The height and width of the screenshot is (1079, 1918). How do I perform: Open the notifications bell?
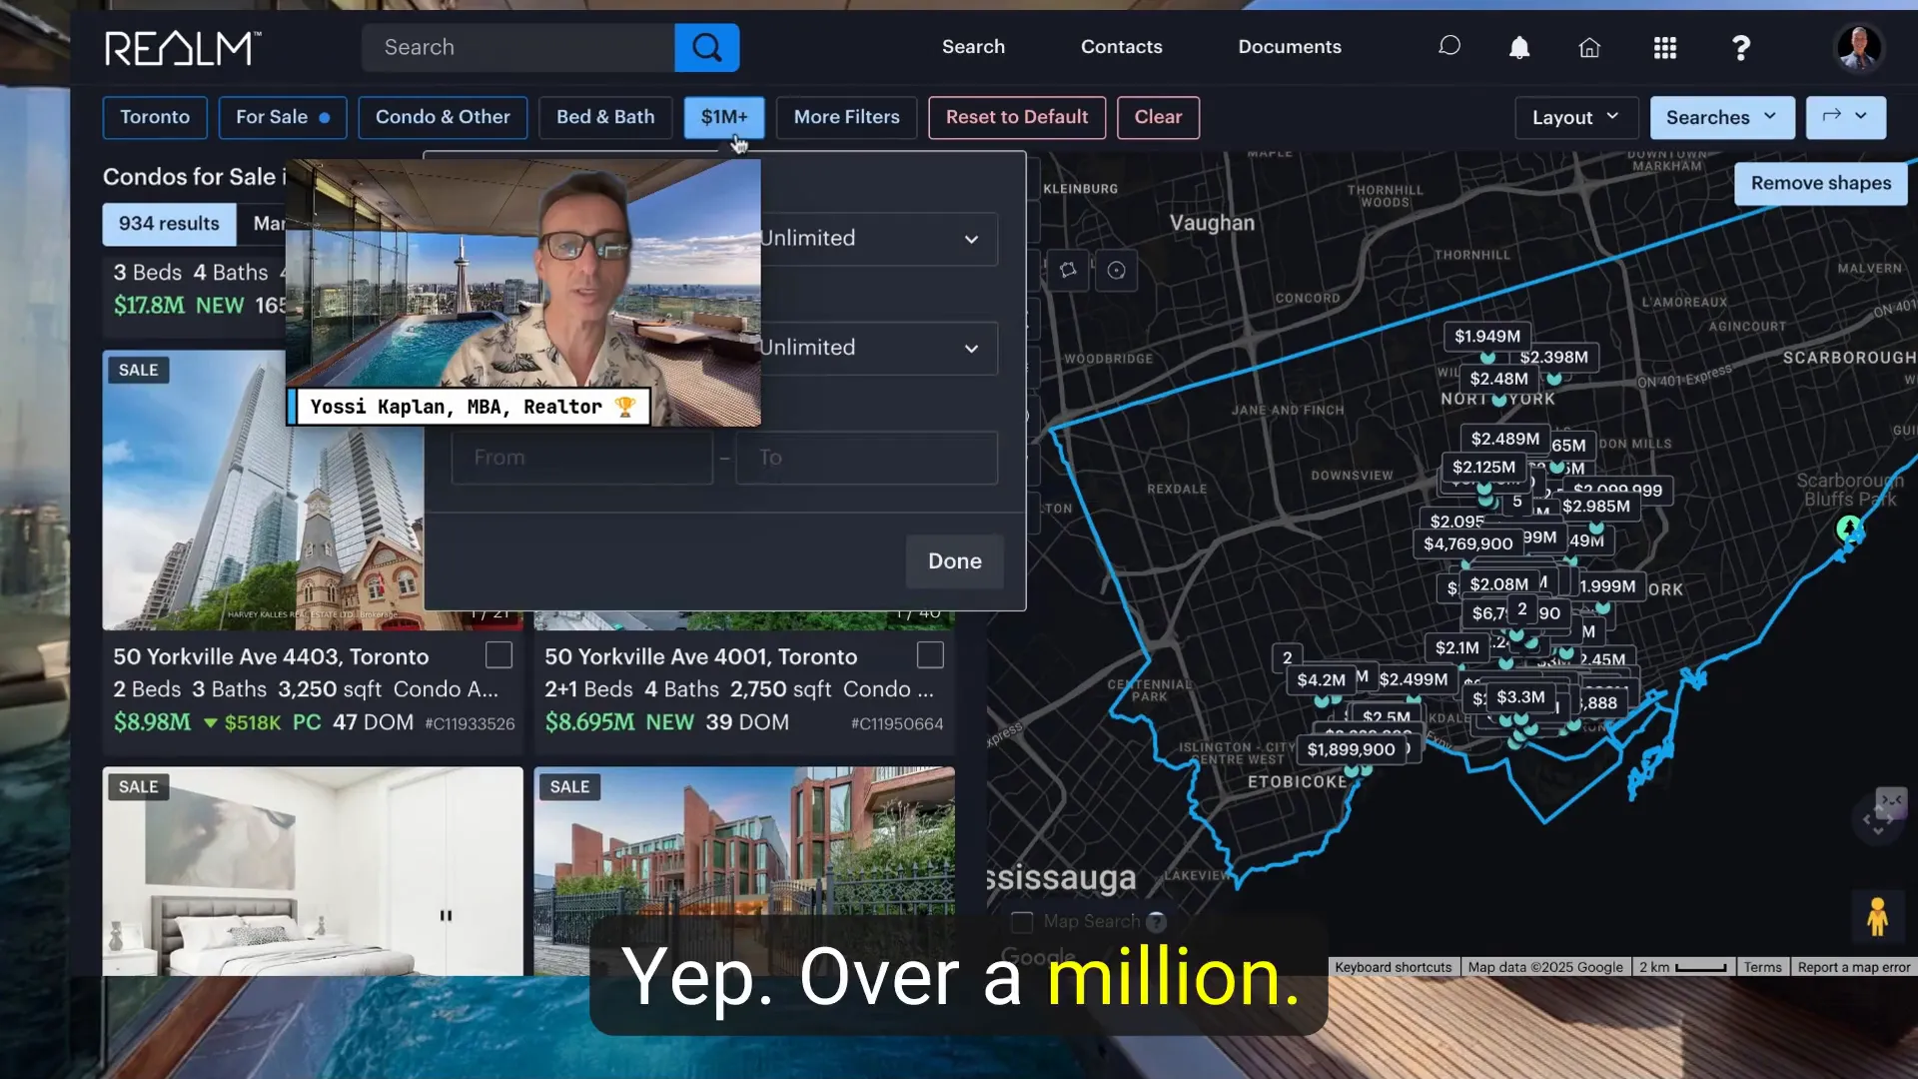coord(1518,47)
